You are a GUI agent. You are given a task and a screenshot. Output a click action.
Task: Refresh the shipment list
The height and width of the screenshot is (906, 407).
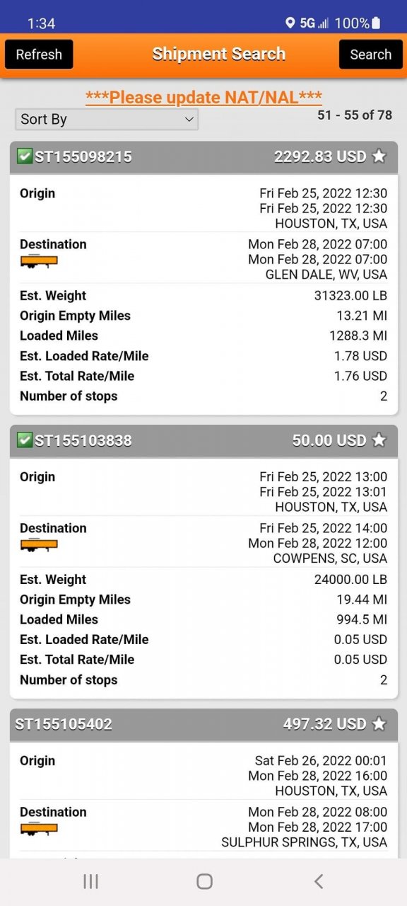click(39, 55)
